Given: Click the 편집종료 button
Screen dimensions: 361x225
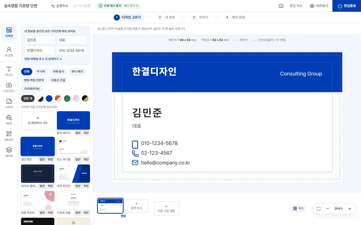Looking at the screenshot, I should pos(347,6).
